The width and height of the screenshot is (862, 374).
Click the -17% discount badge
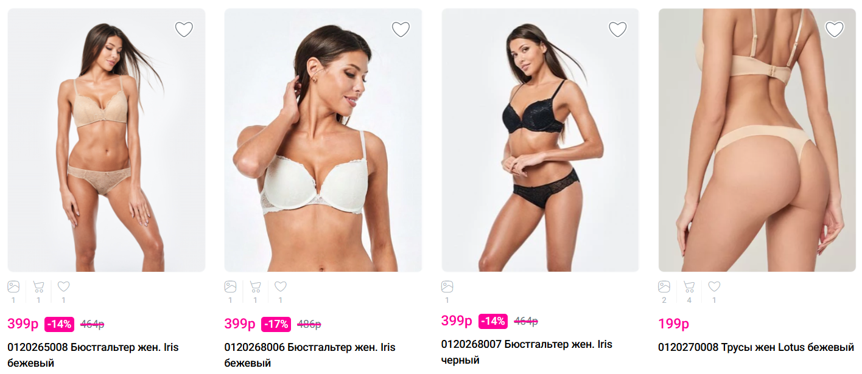[x=276, y=324]
